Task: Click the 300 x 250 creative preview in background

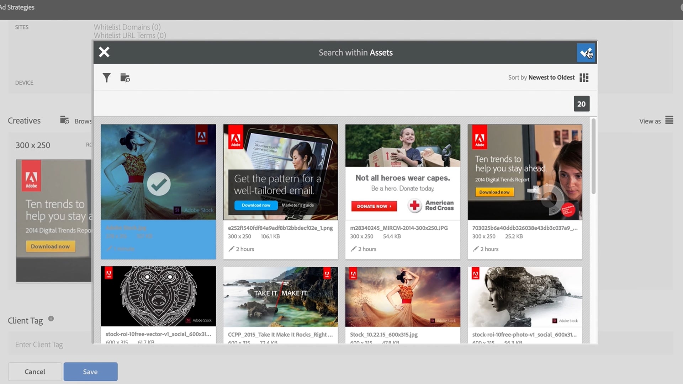Action: (53, 220)
